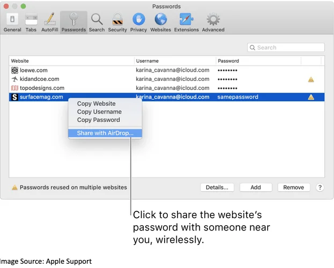The image size is (334, 268).
Task: Click the Remove button
Action: pyautogui.click(x=293, y=188)
